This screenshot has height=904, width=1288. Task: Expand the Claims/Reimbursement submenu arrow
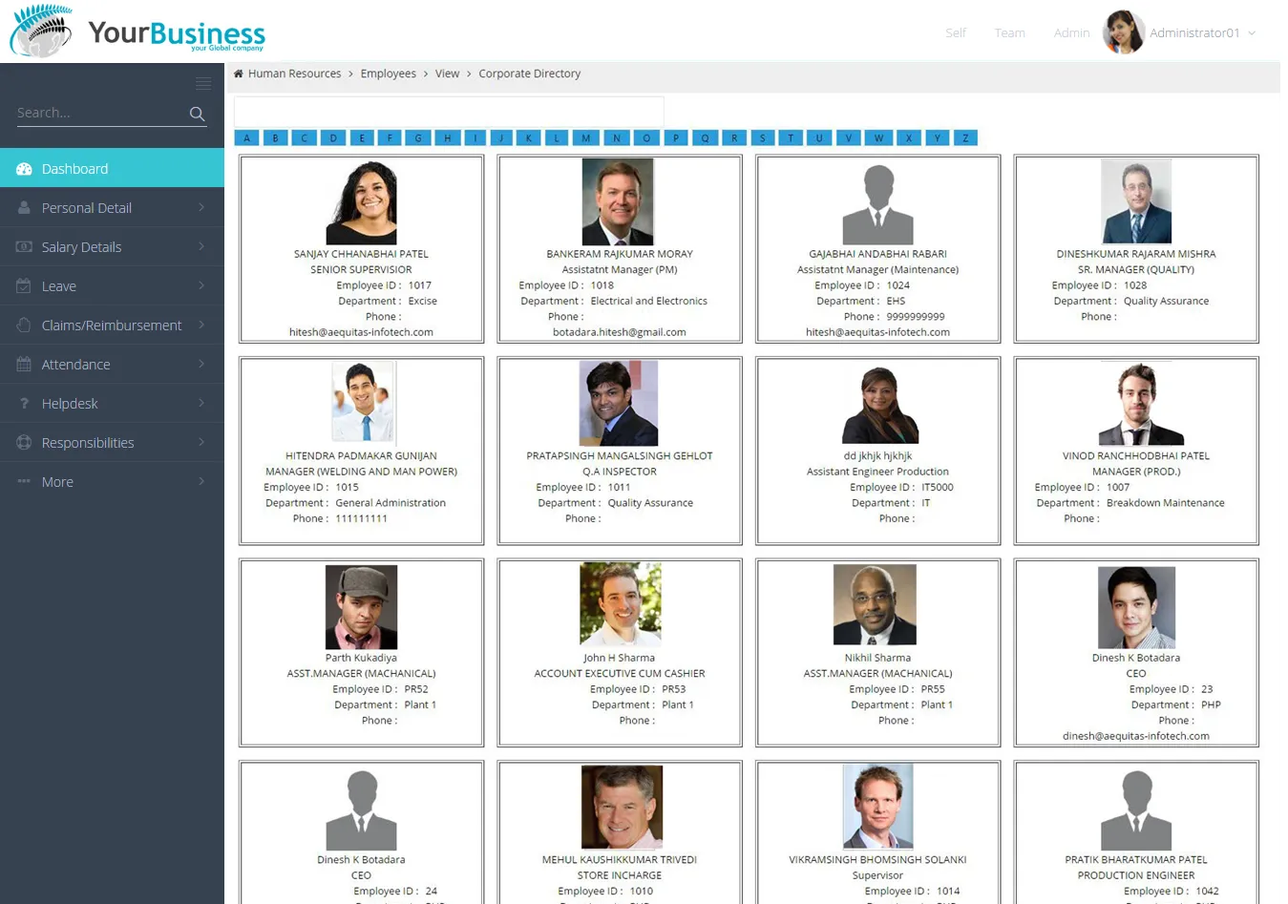pyautogui.click(x=201, y=325)
